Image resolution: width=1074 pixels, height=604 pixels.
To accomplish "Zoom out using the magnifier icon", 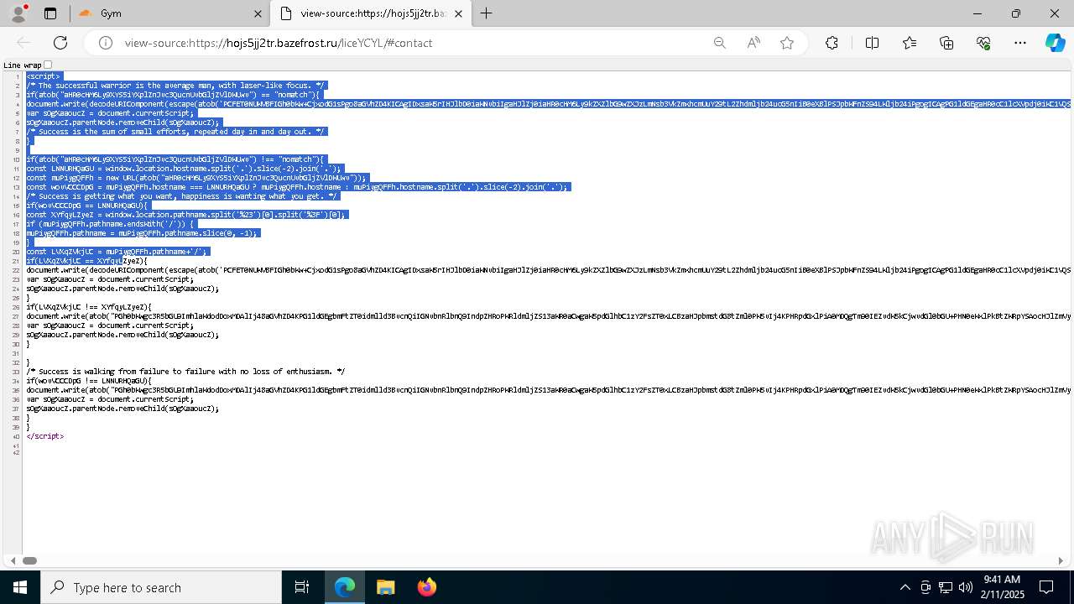I will tap(719, 43).
